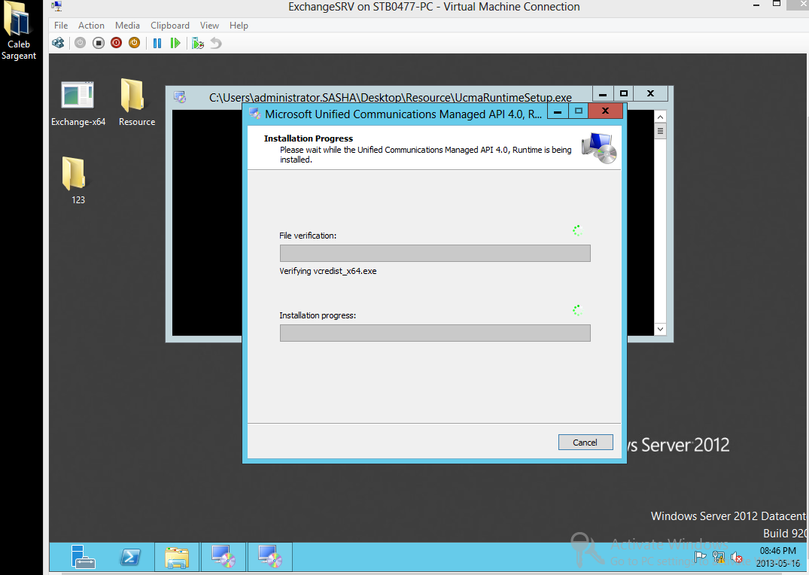Close the UcmaRuntimeSetup.exe console window
Screen dimensions: 809x575
651,94
